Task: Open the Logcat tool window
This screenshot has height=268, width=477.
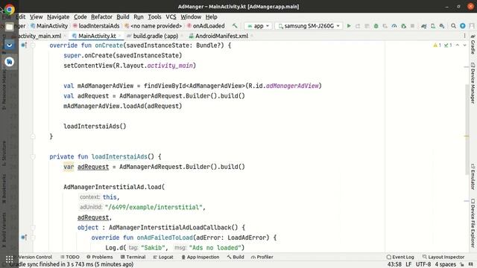Action: tap(163, 257)
